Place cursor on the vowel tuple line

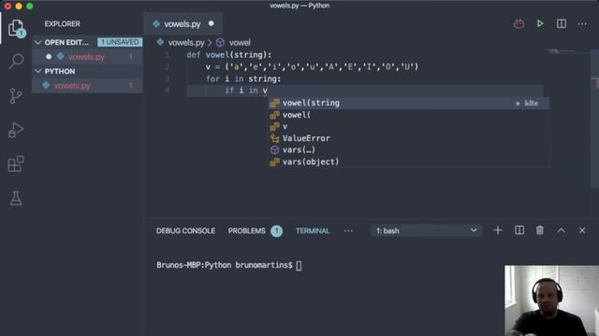coord(312,67)
